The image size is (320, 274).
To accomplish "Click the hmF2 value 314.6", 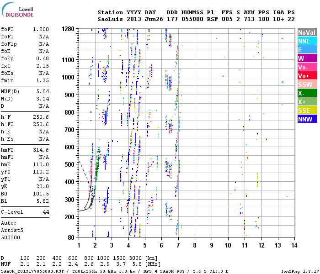I will point(41,150).
